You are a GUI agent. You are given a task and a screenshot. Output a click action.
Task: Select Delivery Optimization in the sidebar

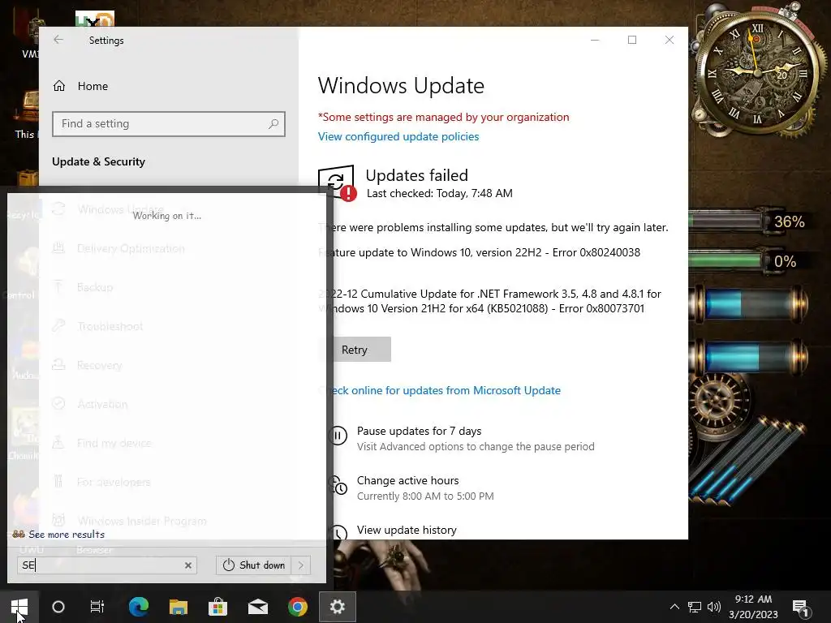pos(131,248)
